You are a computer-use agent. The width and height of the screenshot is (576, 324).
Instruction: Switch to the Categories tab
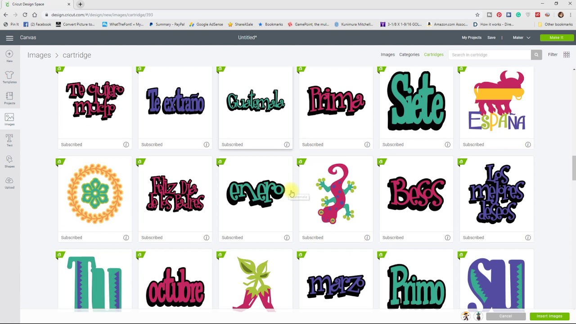click(409, 55)
